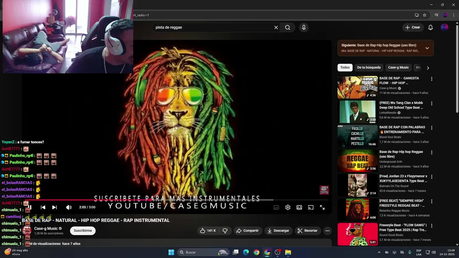Click the taskbar microphone icon
Screen dimensions: 459x258
click(x=410, y=252)
